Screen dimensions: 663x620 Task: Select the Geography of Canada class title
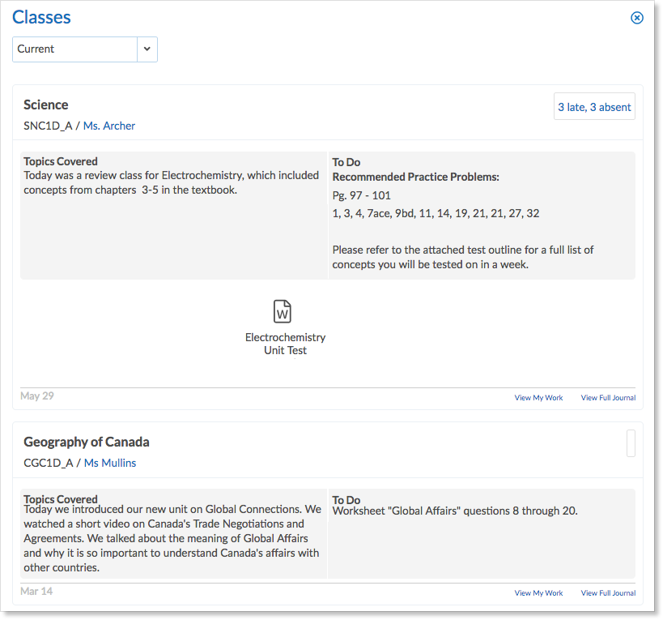87,442
